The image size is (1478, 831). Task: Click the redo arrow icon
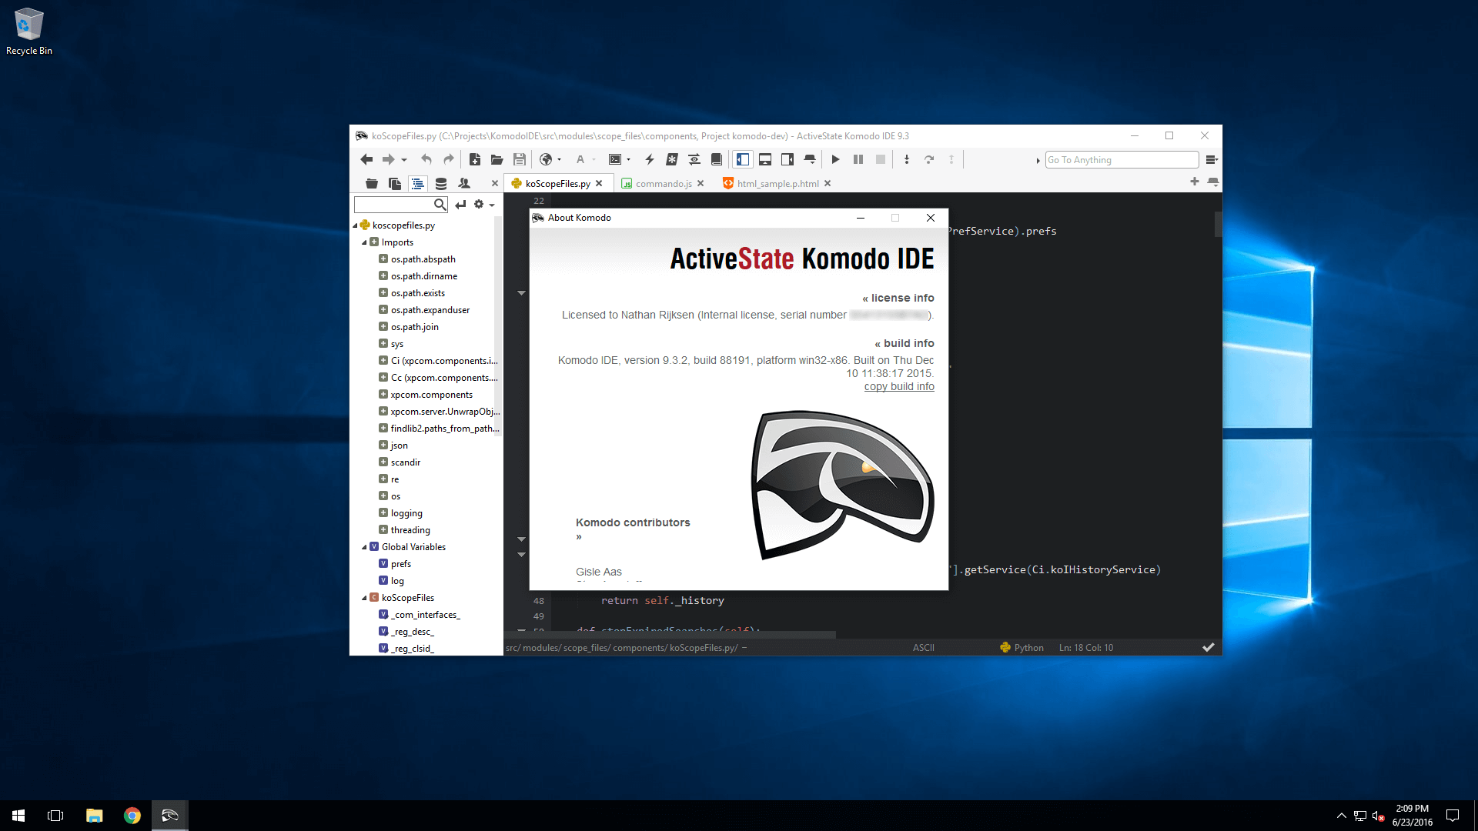[x=449, y=159]
